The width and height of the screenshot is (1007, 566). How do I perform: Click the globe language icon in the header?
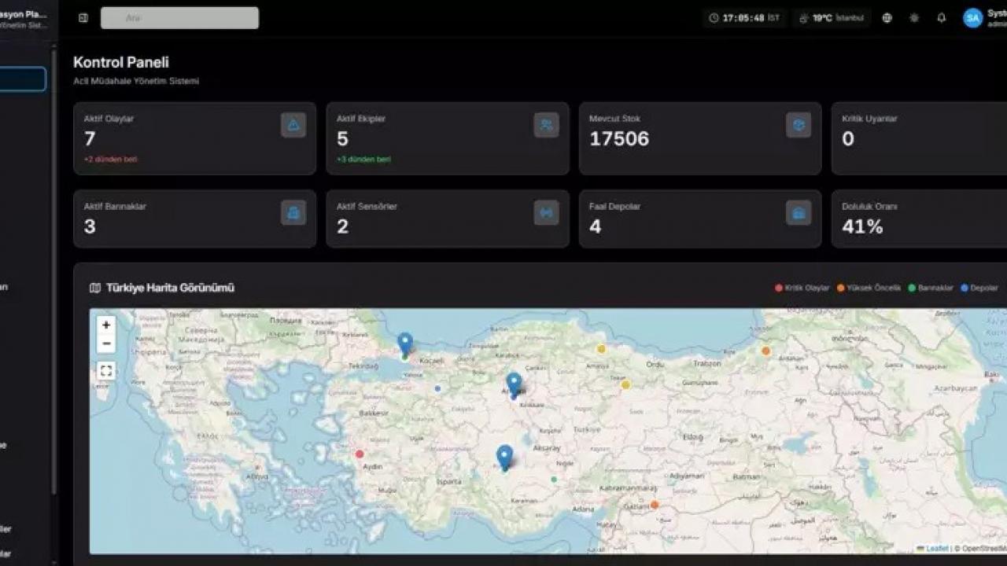[x=886, y=17]
